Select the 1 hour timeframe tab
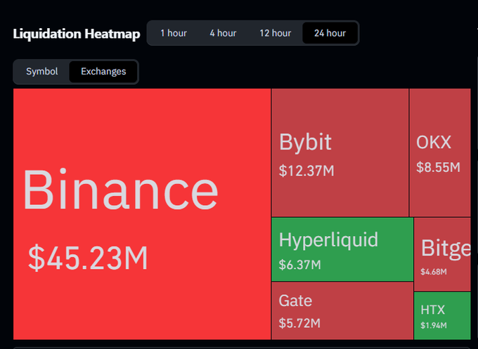The height and width of the screenshot is (349, 478). (x=174, y=33)
